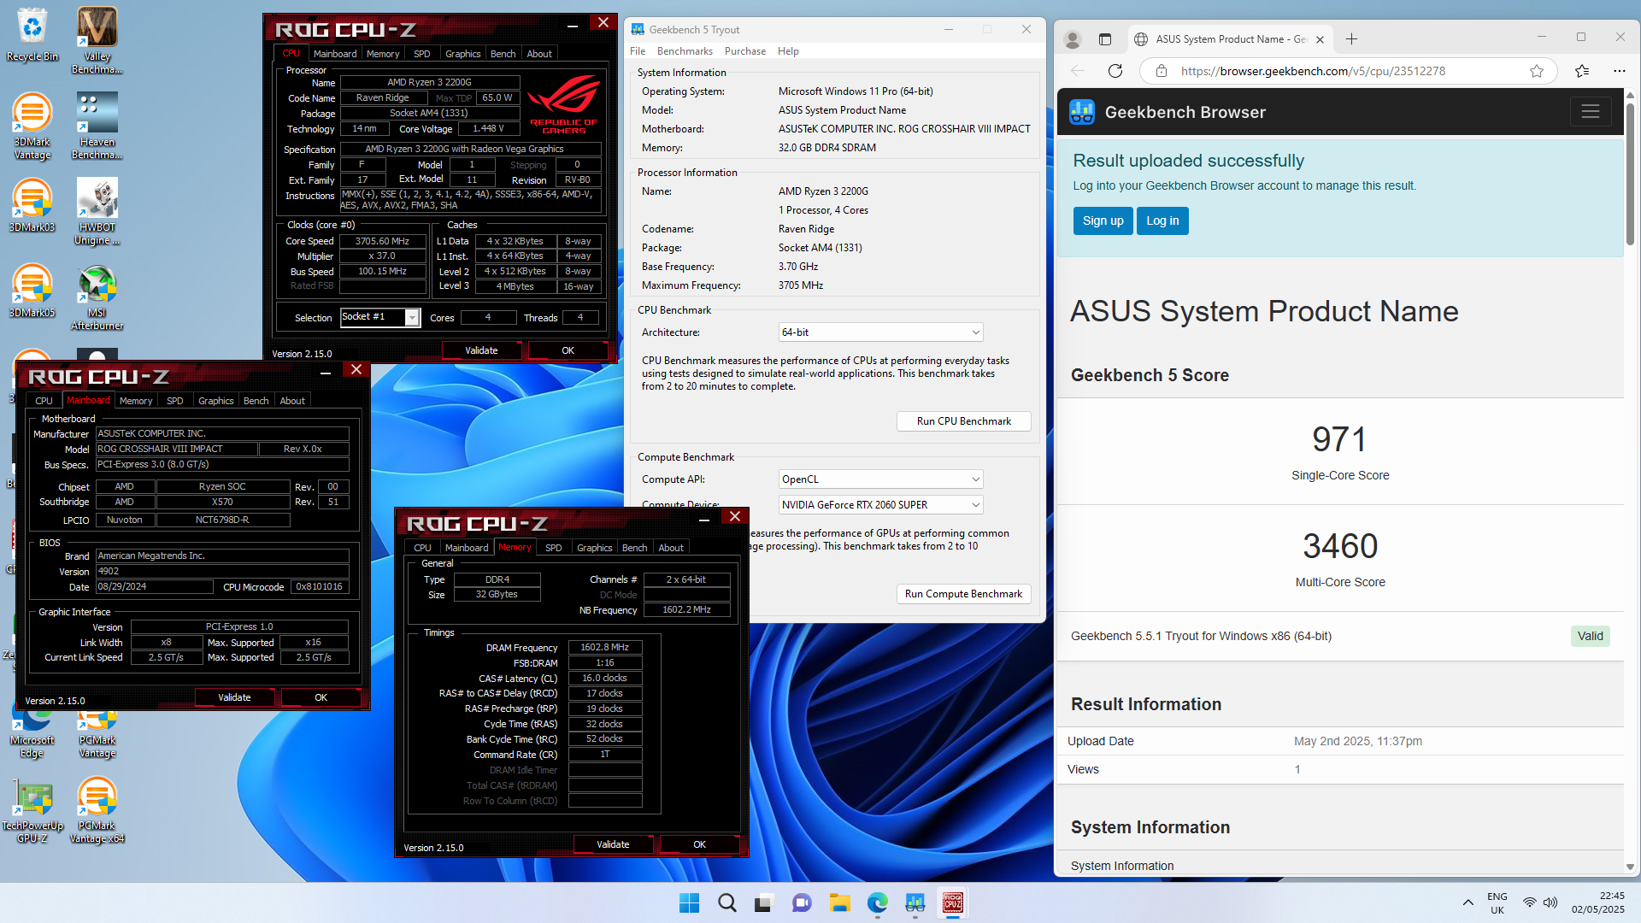This screenshot has height=923, width=1641.
Task: Open the Recycle Bin desktop icon
Action: tap(32, 34)
